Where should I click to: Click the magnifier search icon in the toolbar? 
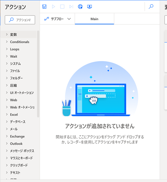(151, 6)
